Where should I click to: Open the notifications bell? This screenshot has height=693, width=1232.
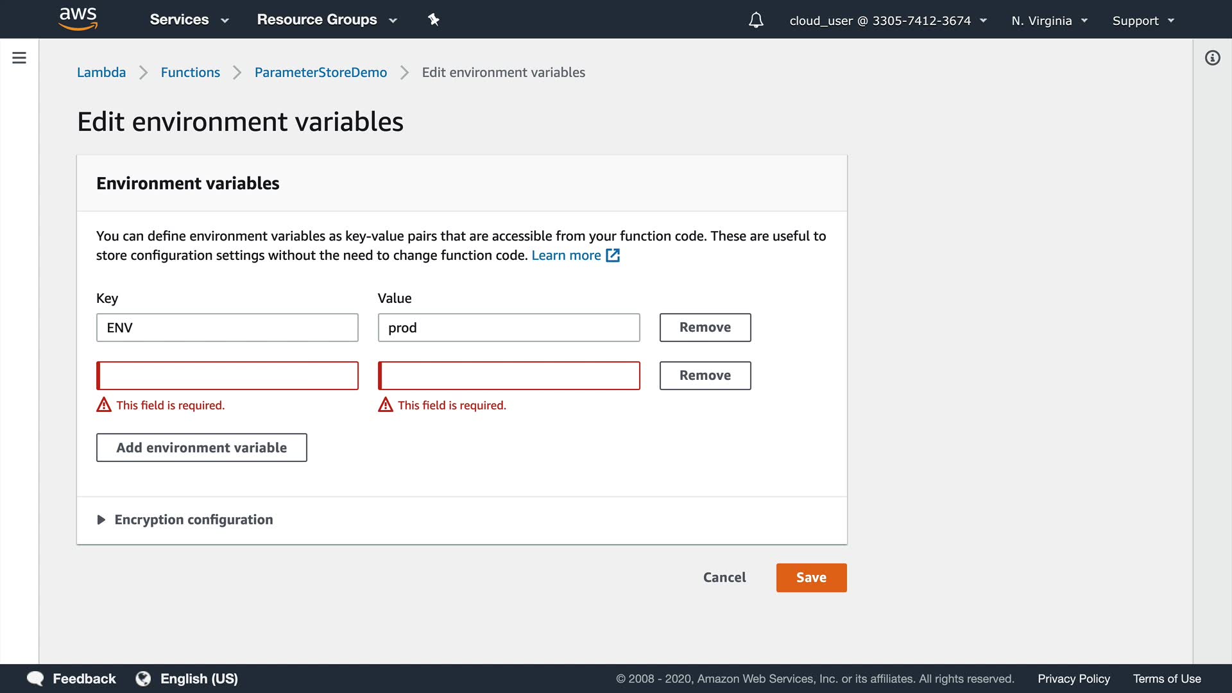[756, 21]
